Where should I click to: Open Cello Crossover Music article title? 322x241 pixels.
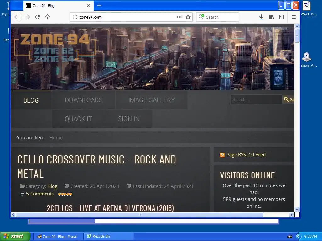[97, 166]
